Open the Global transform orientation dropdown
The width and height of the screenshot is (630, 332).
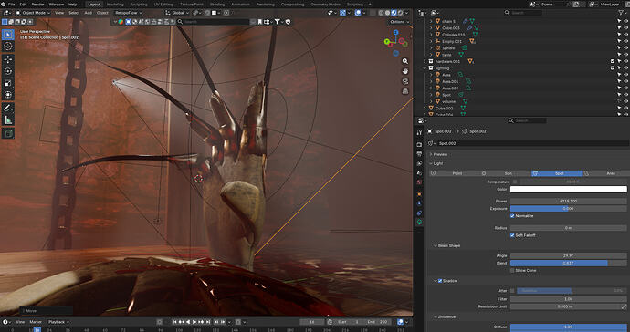point(177,13)
